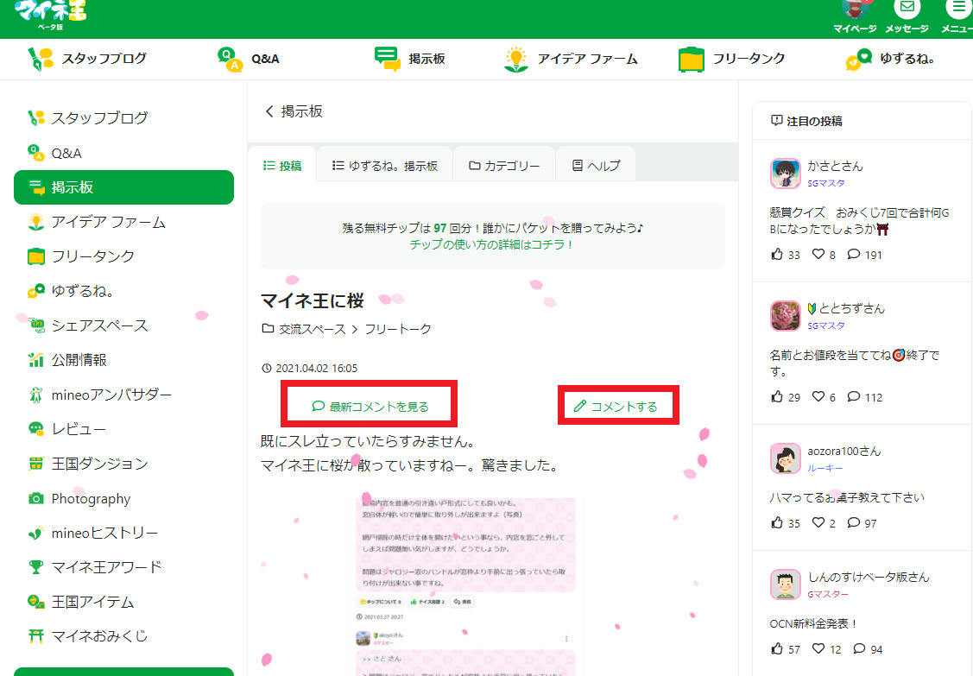
Task: Open OCN新料金発表！ post
Action: point(813,624)
